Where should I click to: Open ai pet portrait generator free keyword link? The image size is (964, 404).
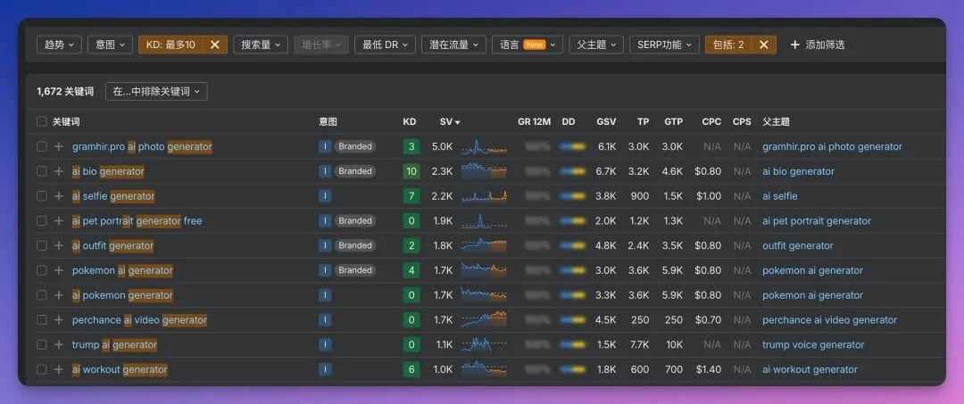click(x=137, y=220)
